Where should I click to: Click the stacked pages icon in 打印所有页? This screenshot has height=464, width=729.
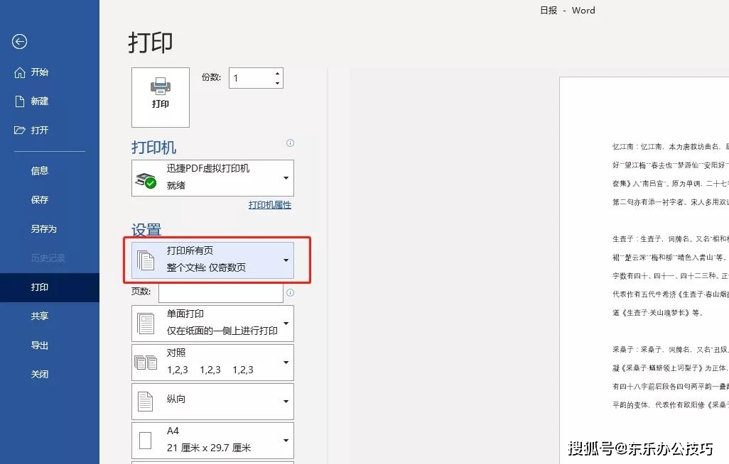[146, 260]
